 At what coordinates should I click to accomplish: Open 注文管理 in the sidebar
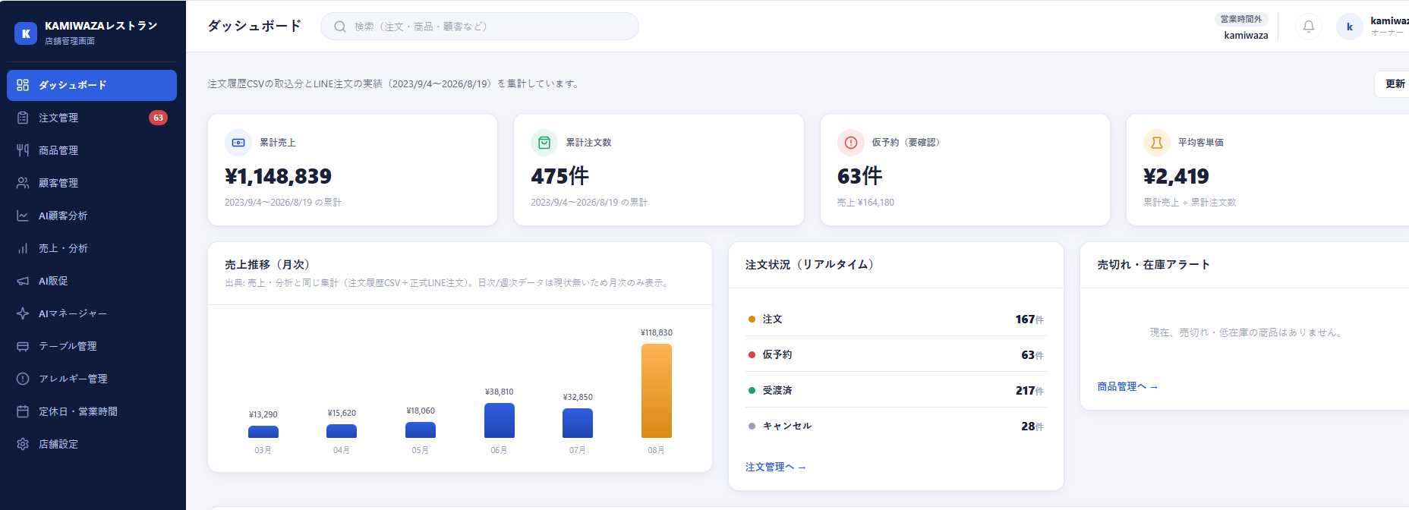click(x=92, y=118)
